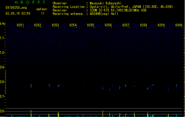
Task: Click the meteor echo just after 0255
Action: tap(103, 88)
